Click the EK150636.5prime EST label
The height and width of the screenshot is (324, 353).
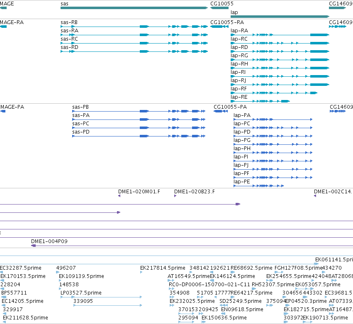click(x=224, y=318)
